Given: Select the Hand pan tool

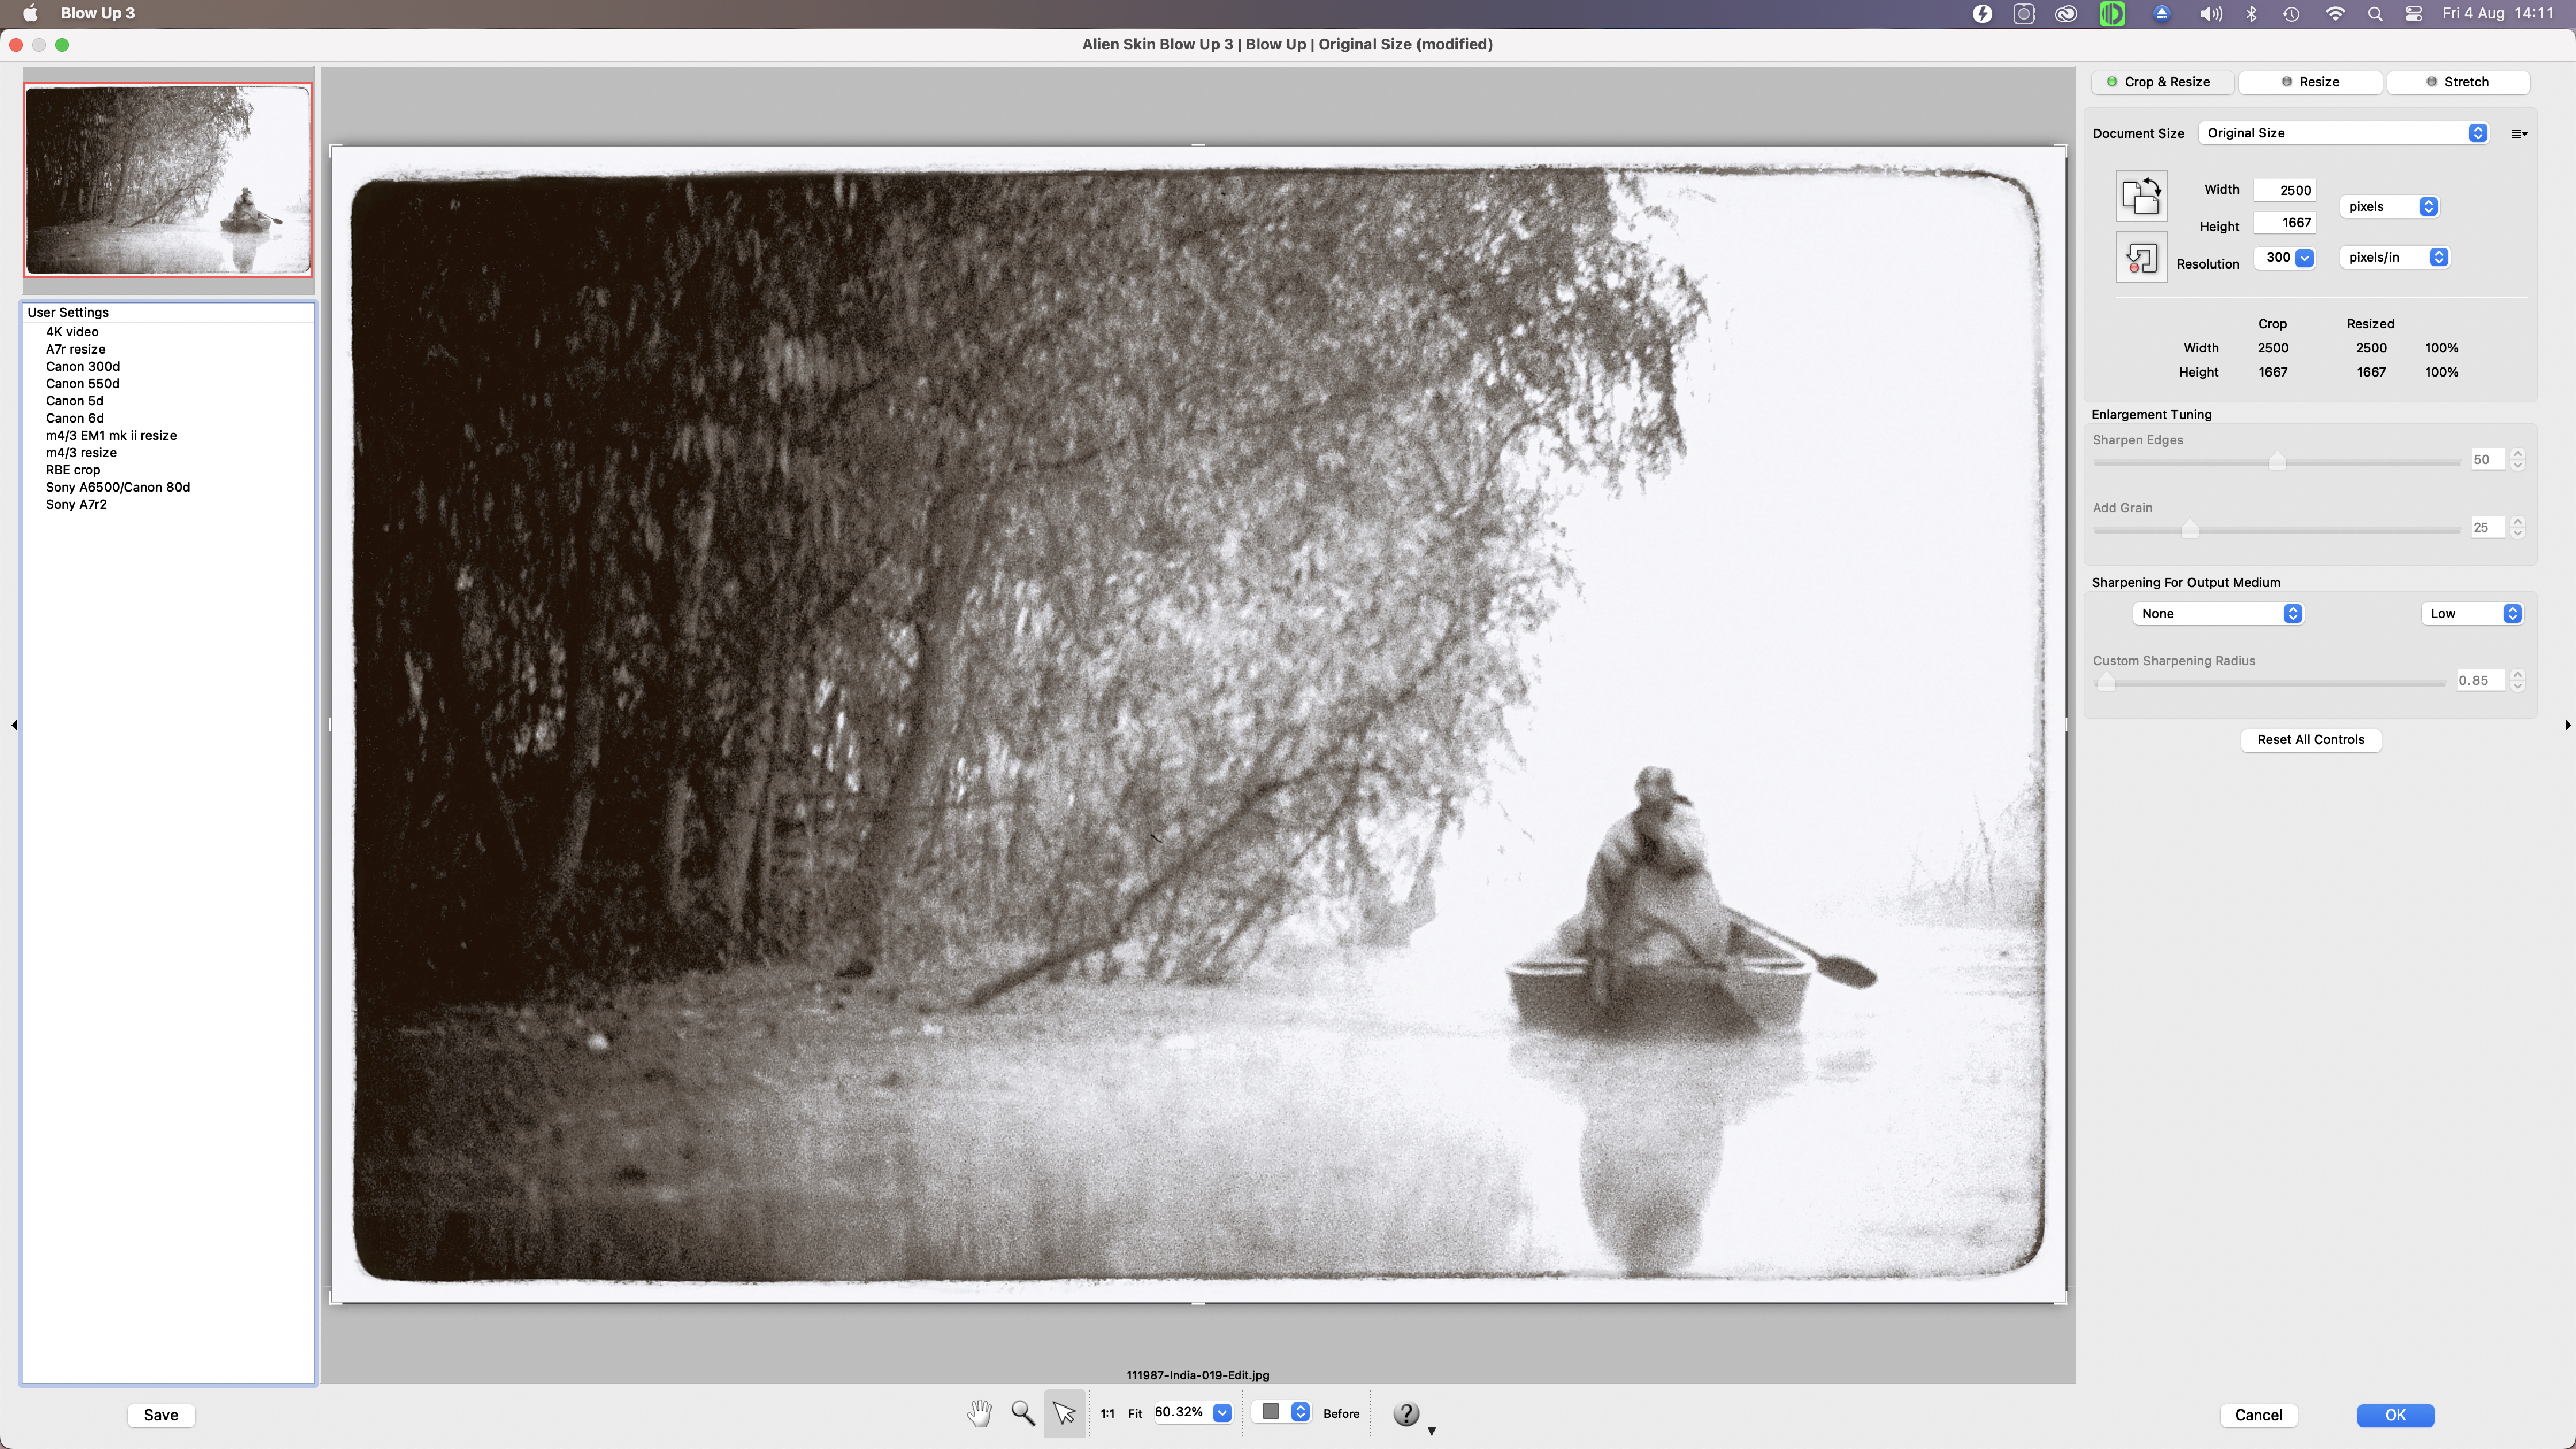Looking at the screenshot, I should 979,1413.
